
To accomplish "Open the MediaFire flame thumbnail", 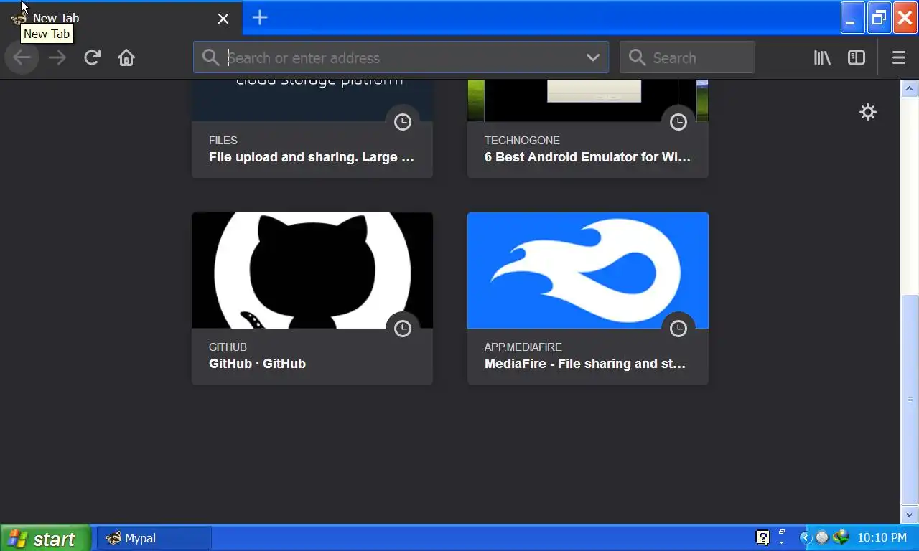I will point(588,270).
